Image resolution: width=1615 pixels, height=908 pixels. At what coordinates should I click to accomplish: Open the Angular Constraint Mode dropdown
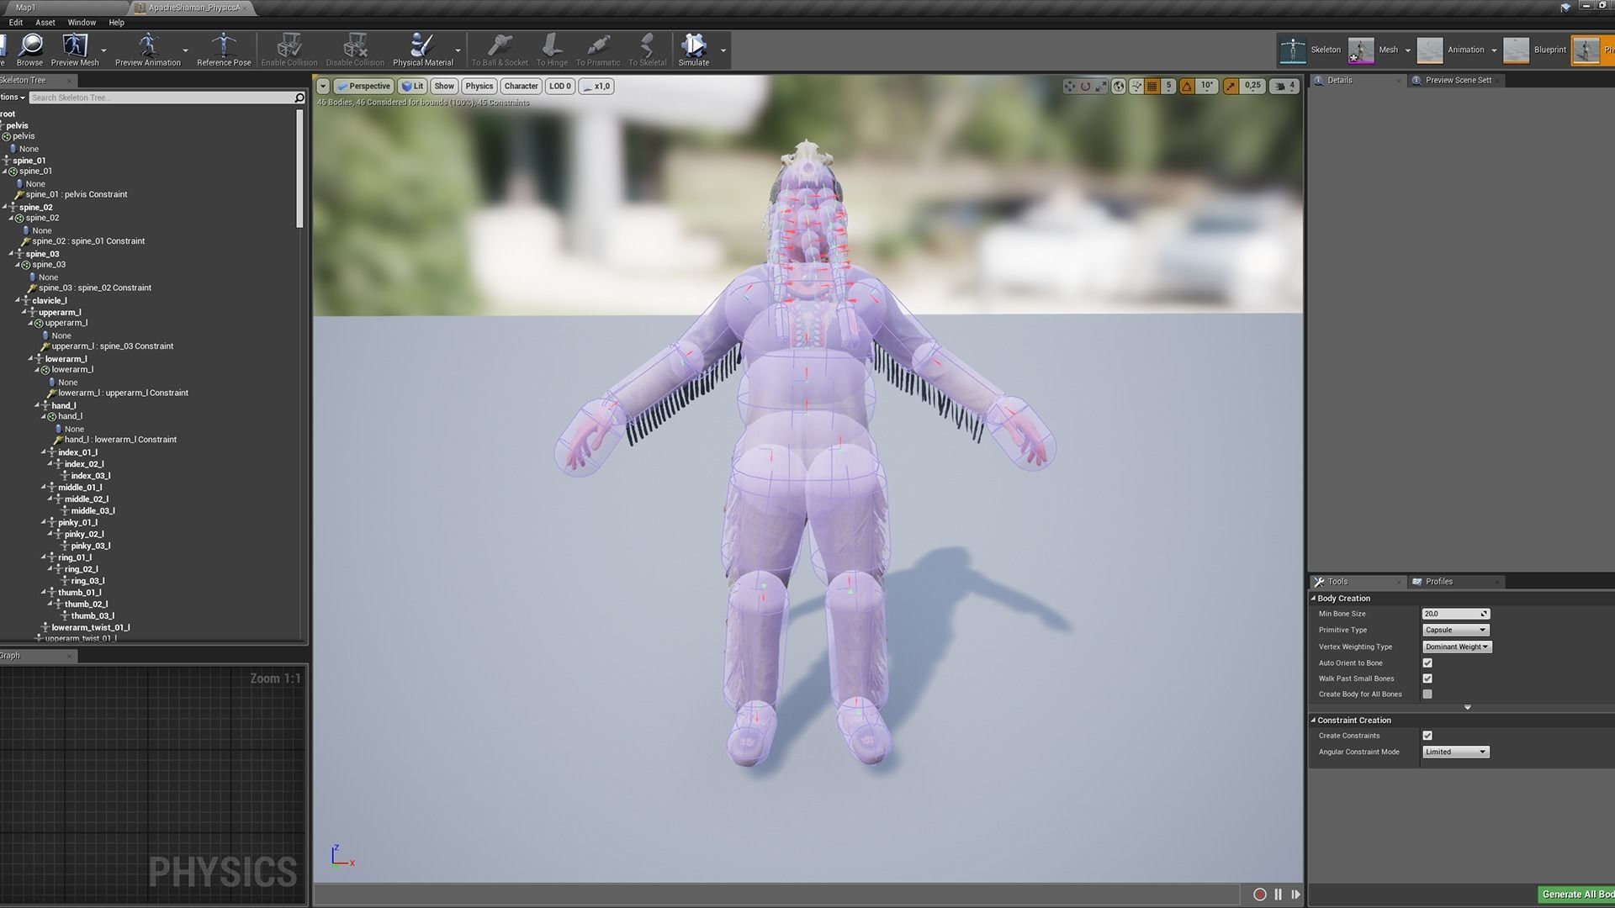coord(1456,752)
